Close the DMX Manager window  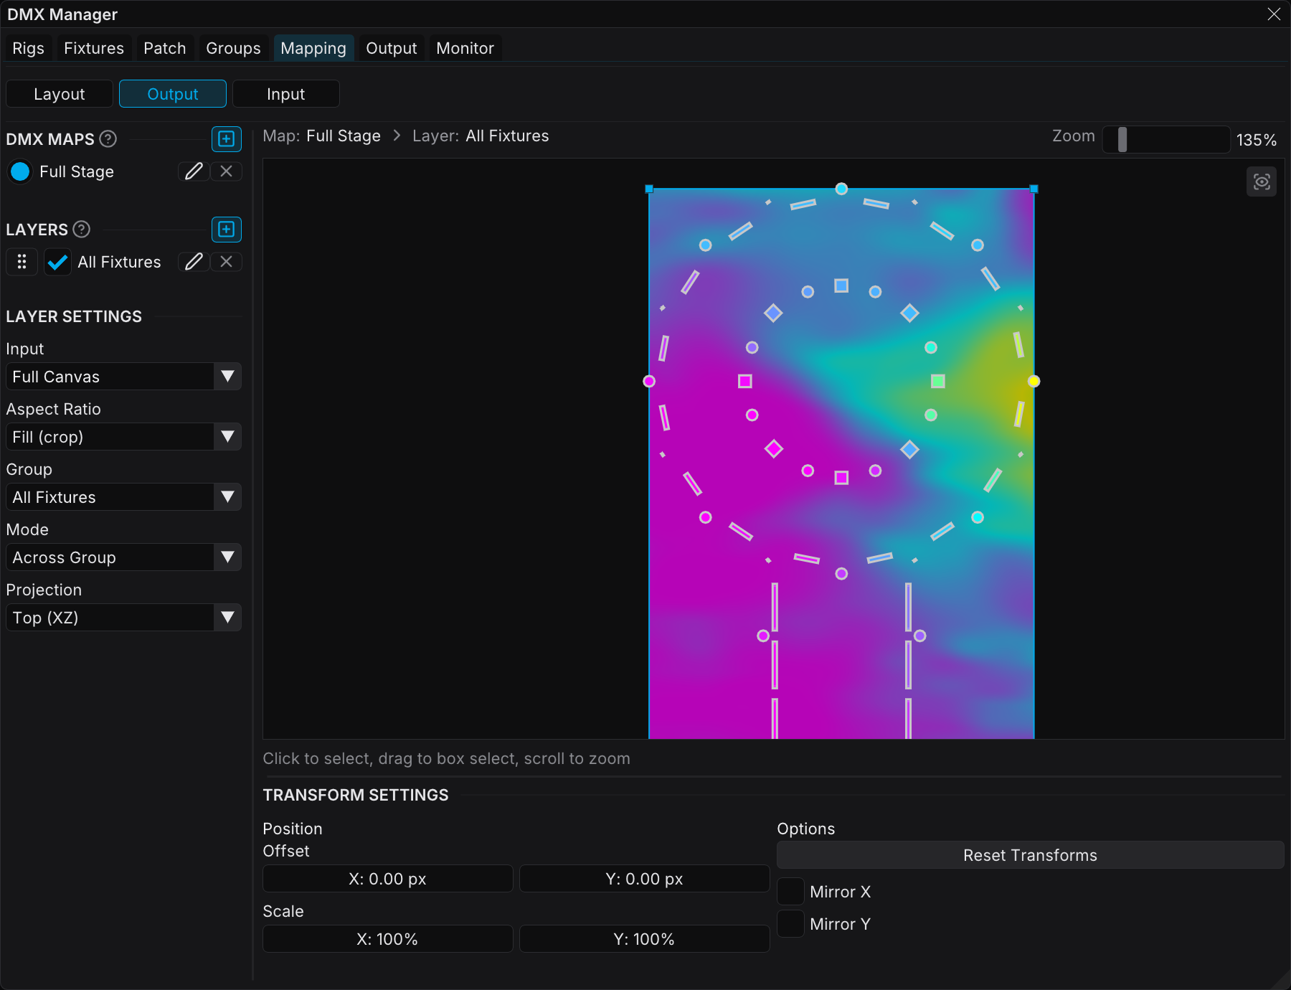pos(1274,14)
